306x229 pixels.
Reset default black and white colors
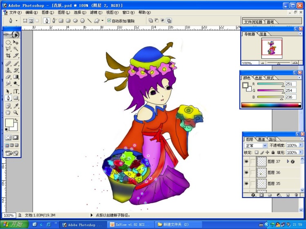click(7, 129)
